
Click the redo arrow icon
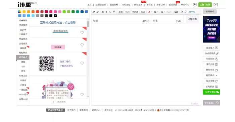pos(186,12)
